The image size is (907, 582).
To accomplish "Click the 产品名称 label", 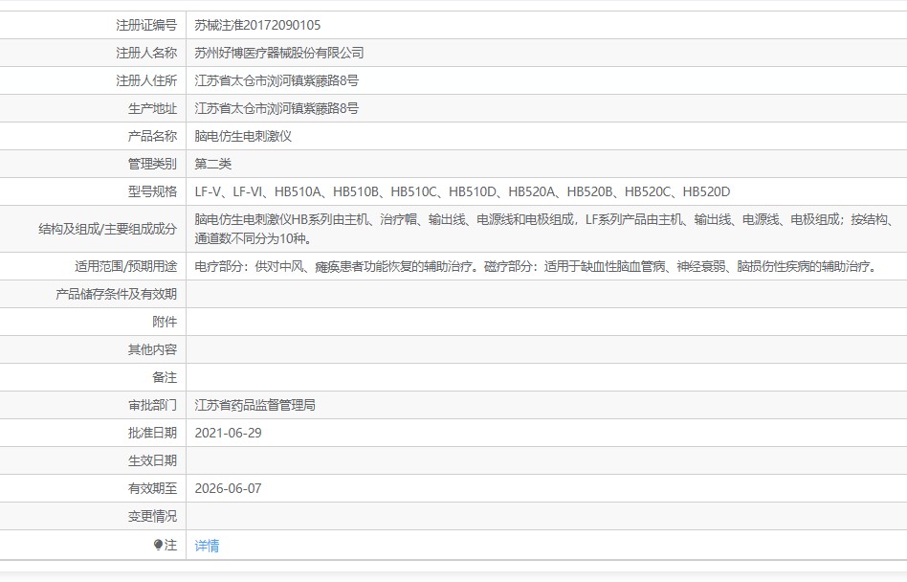I will pyautogui.click(x=153, y=136).
